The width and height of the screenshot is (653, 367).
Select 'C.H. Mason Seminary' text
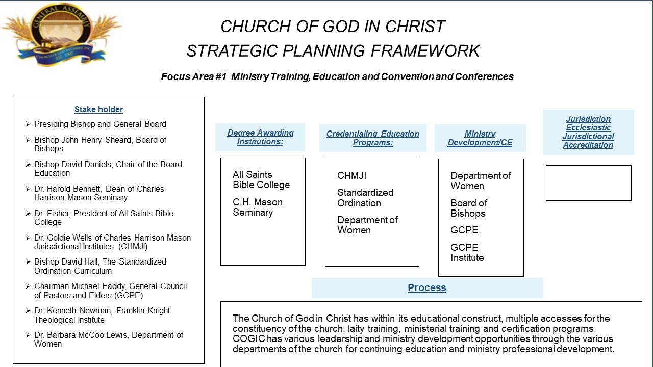pos(258,207)
